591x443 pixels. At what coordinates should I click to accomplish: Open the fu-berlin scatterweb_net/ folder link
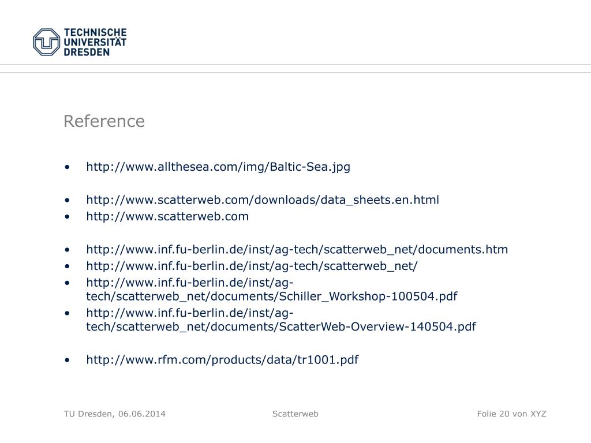252,266
